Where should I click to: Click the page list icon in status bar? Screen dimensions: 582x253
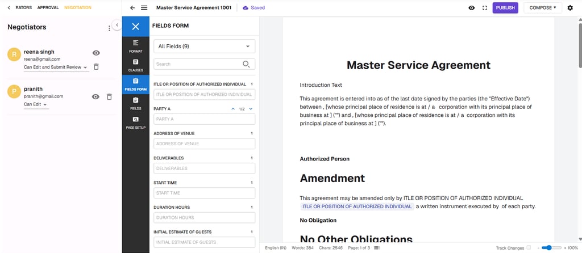click(377, 248)
